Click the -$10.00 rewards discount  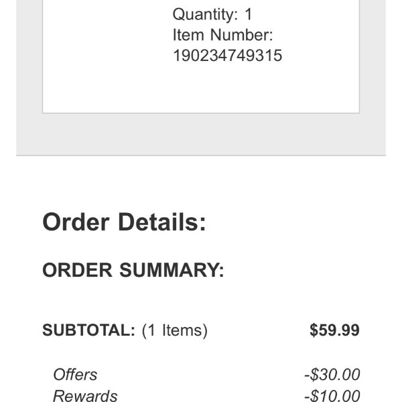(x=332, y=395)
